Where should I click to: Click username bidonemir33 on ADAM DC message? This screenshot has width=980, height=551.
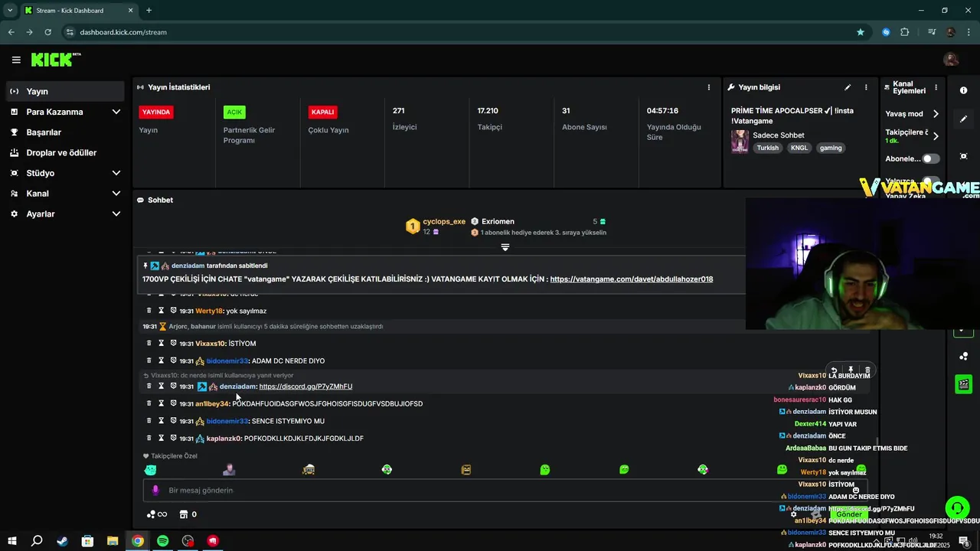point(227,360)
